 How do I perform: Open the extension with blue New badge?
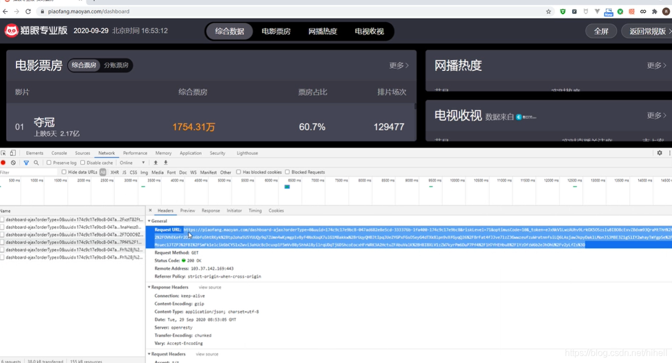pyautogui.click(x=608, y=12)
